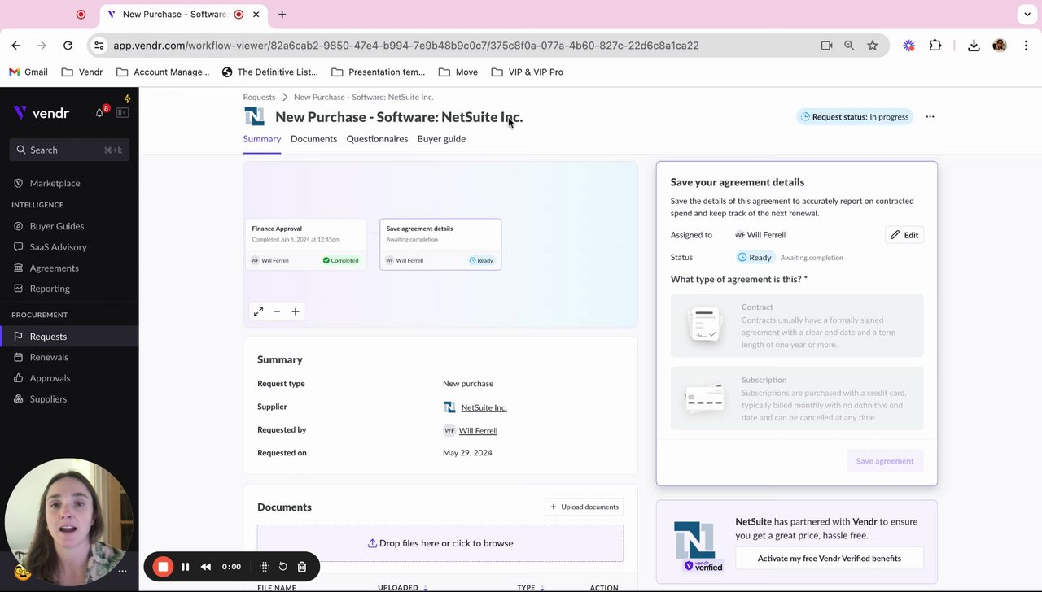Open the NetSuite Inc. supplier link

click(x=484, y=407)
